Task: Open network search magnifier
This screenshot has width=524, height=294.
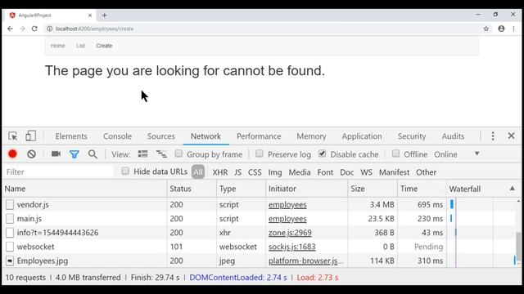Action: pos(93,154)
